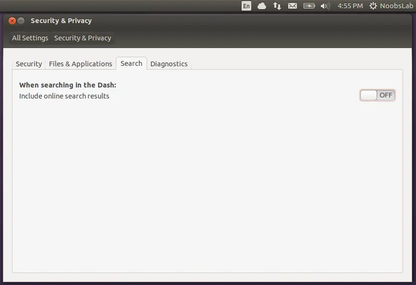Toggle Include online search results switch

coord(377,95)
